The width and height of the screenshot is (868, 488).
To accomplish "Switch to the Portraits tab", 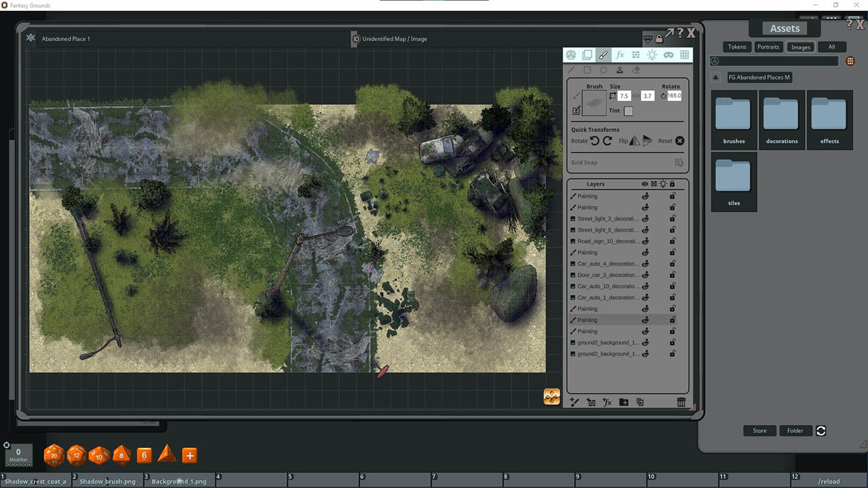I will pos(768,47).
